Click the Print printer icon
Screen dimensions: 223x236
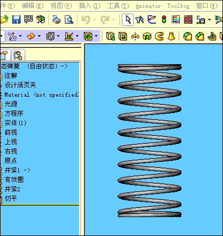coord(56,19)
